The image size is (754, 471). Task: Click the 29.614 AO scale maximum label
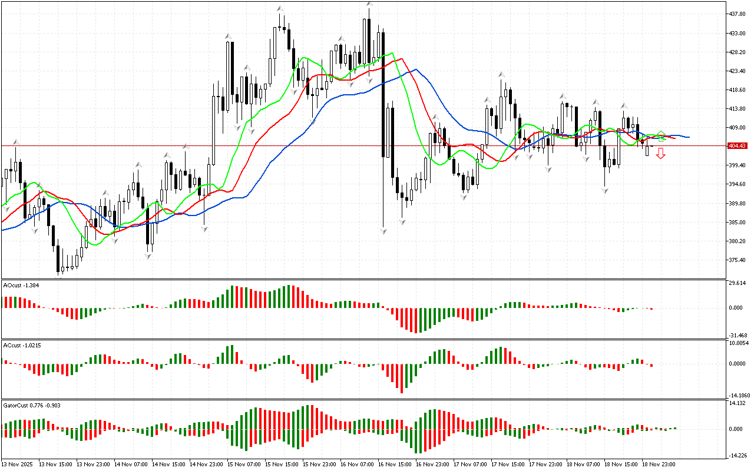click(738, 283)
